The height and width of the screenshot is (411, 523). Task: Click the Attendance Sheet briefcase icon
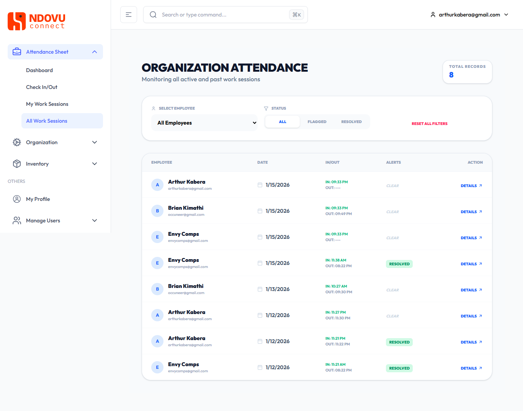point(17,52)
